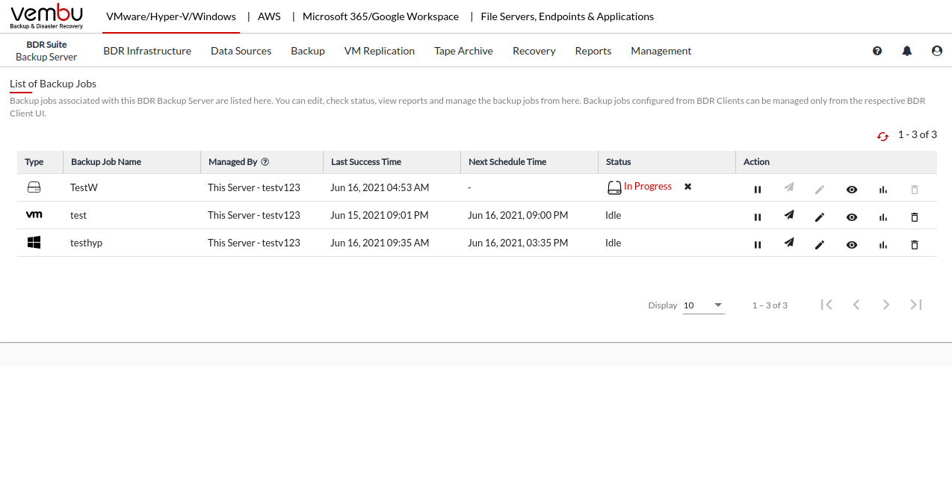Open the user account menu
The width and height of the screenshot is (952, 498).
point(936,51)
